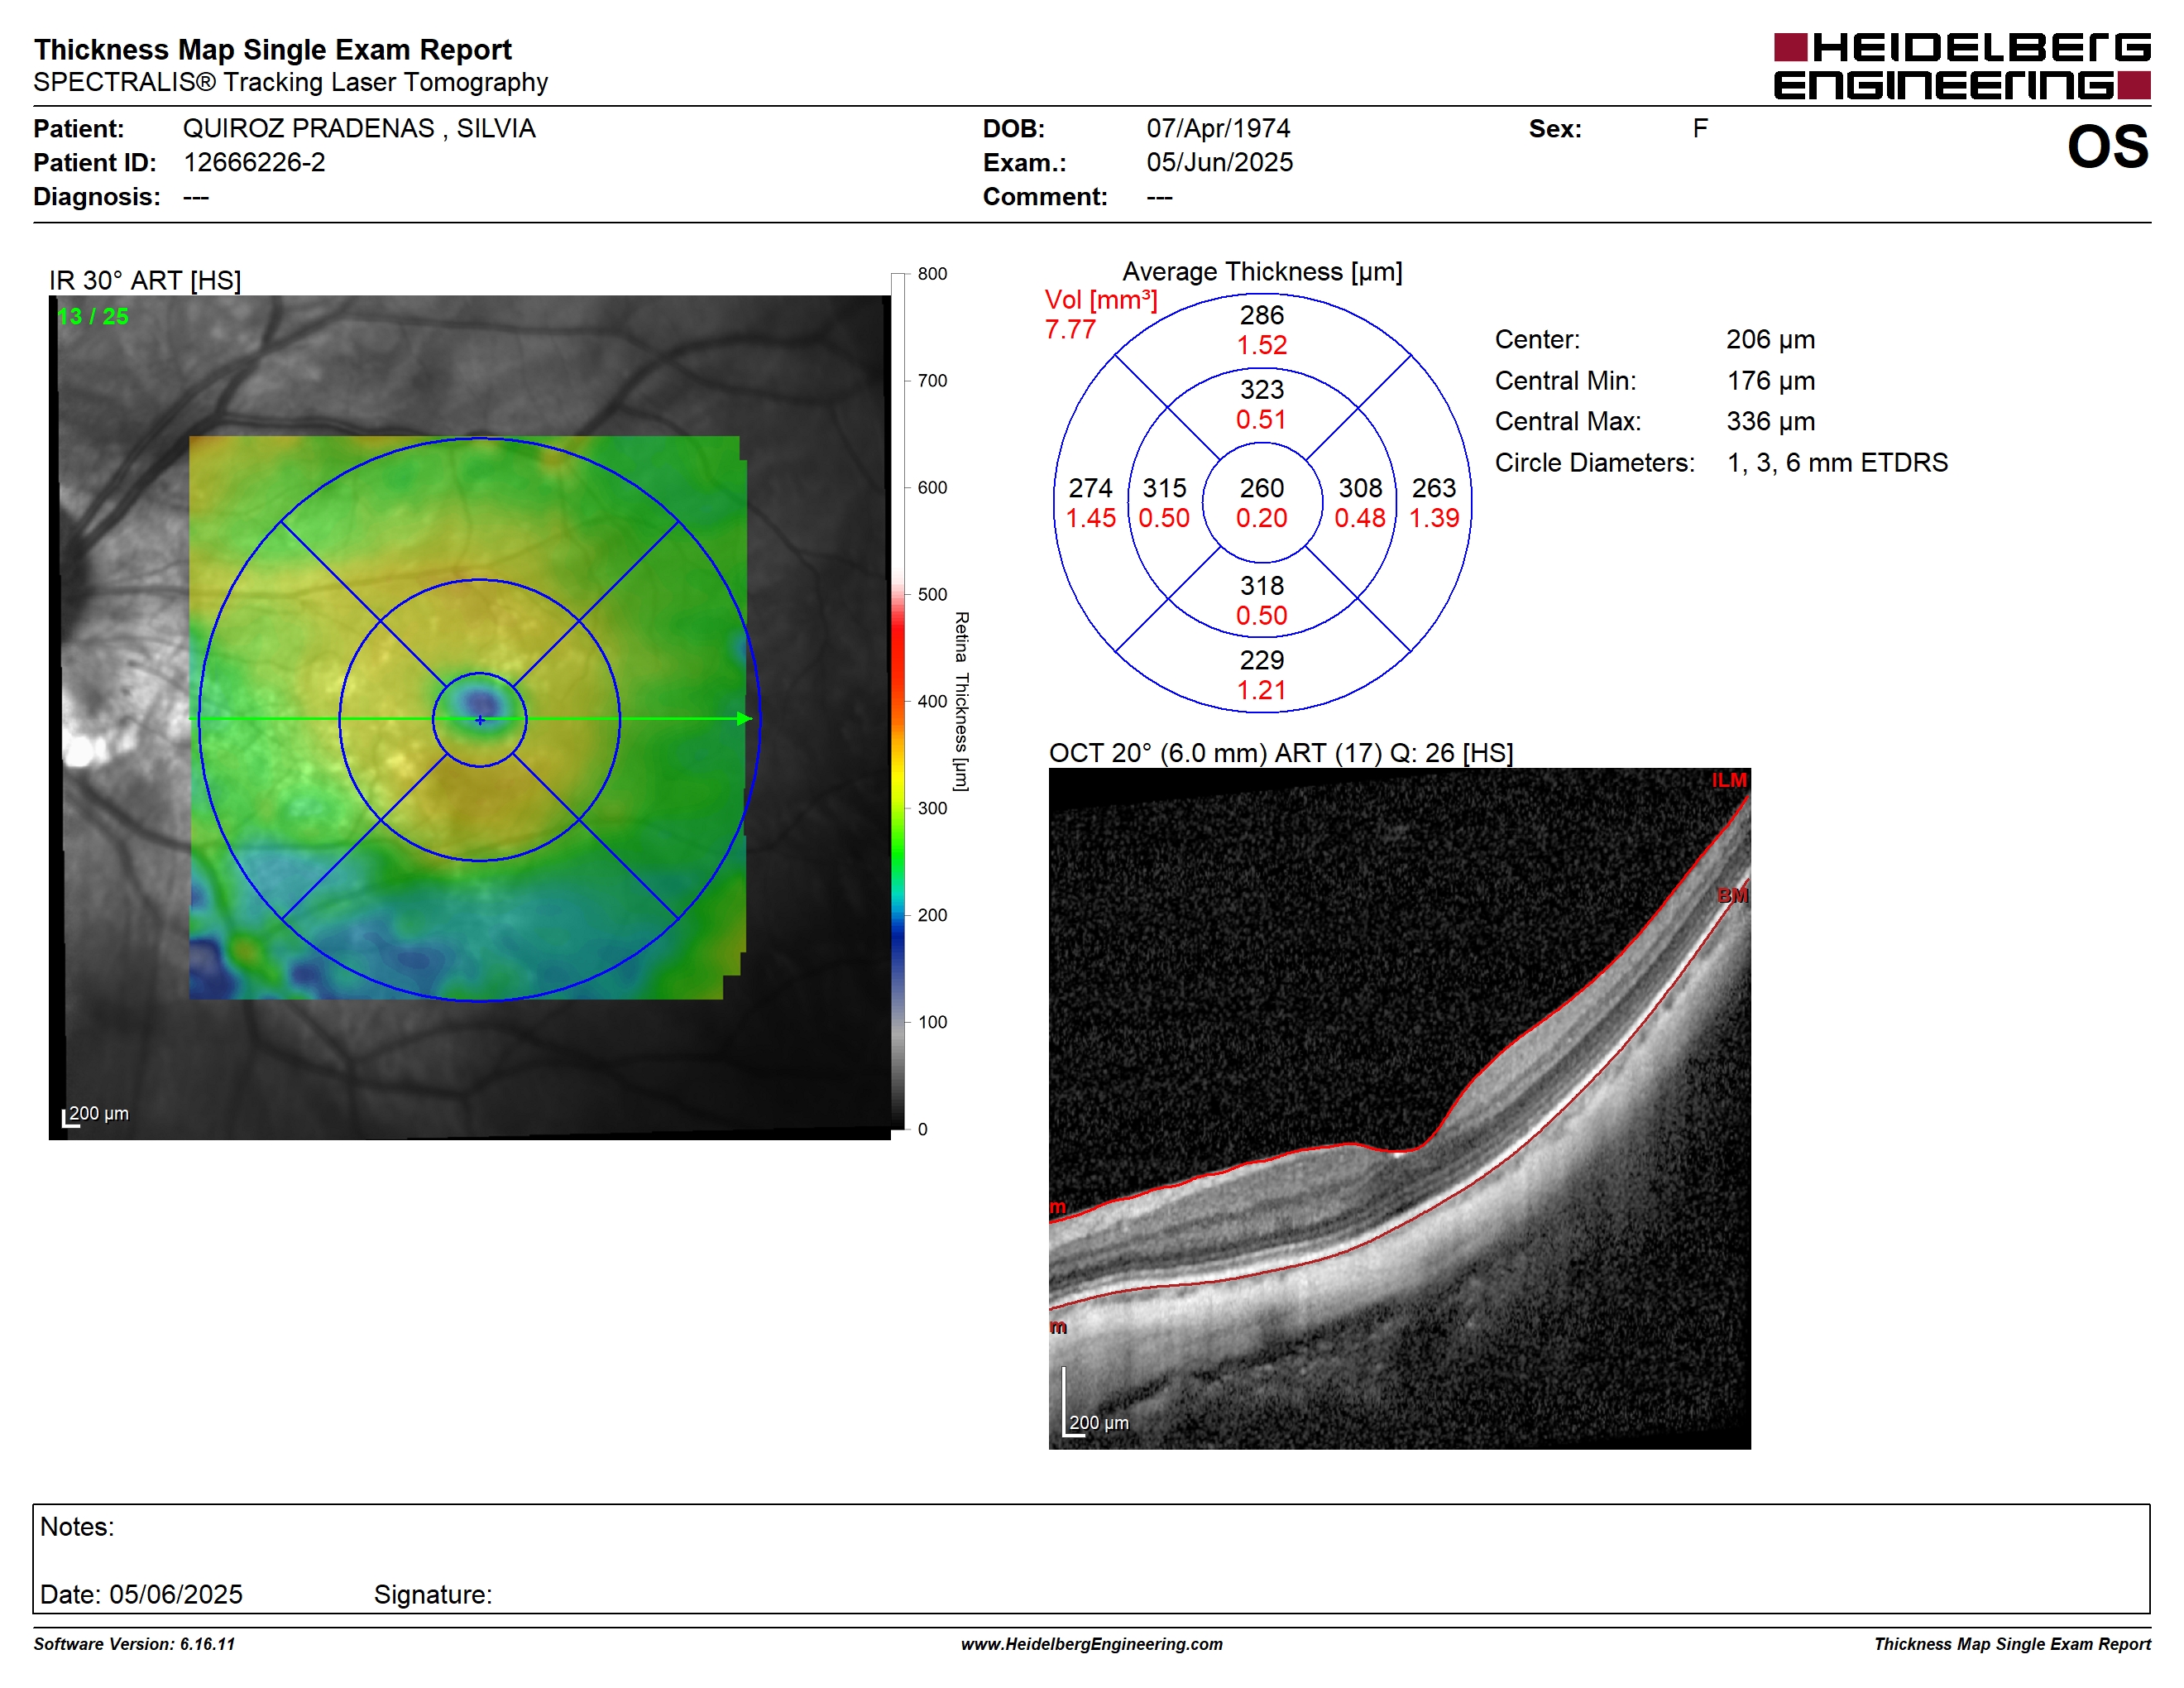Click the OCT 20° (6.0 mm) ART title

coord(1280,753)
